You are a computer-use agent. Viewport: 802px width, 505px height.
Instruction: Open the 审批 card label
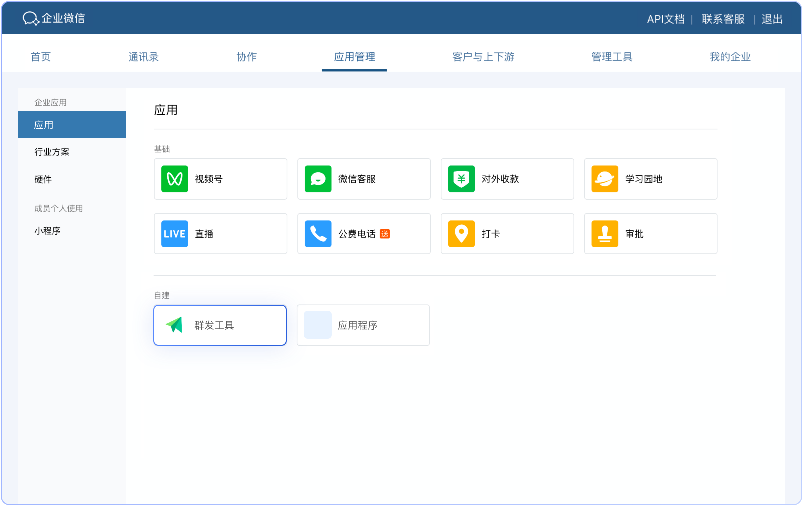[634, 234]
